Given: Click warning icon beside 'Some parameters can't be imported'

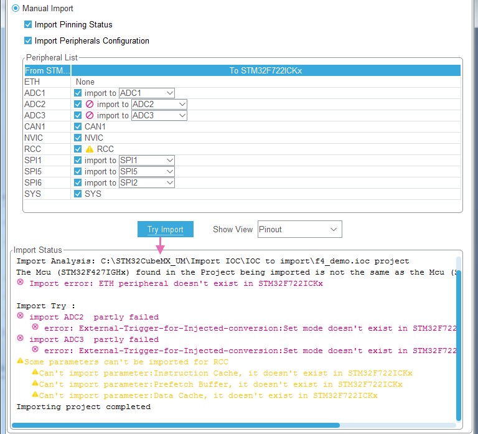Looking at the screenshot, I should (x=20, y=361).
